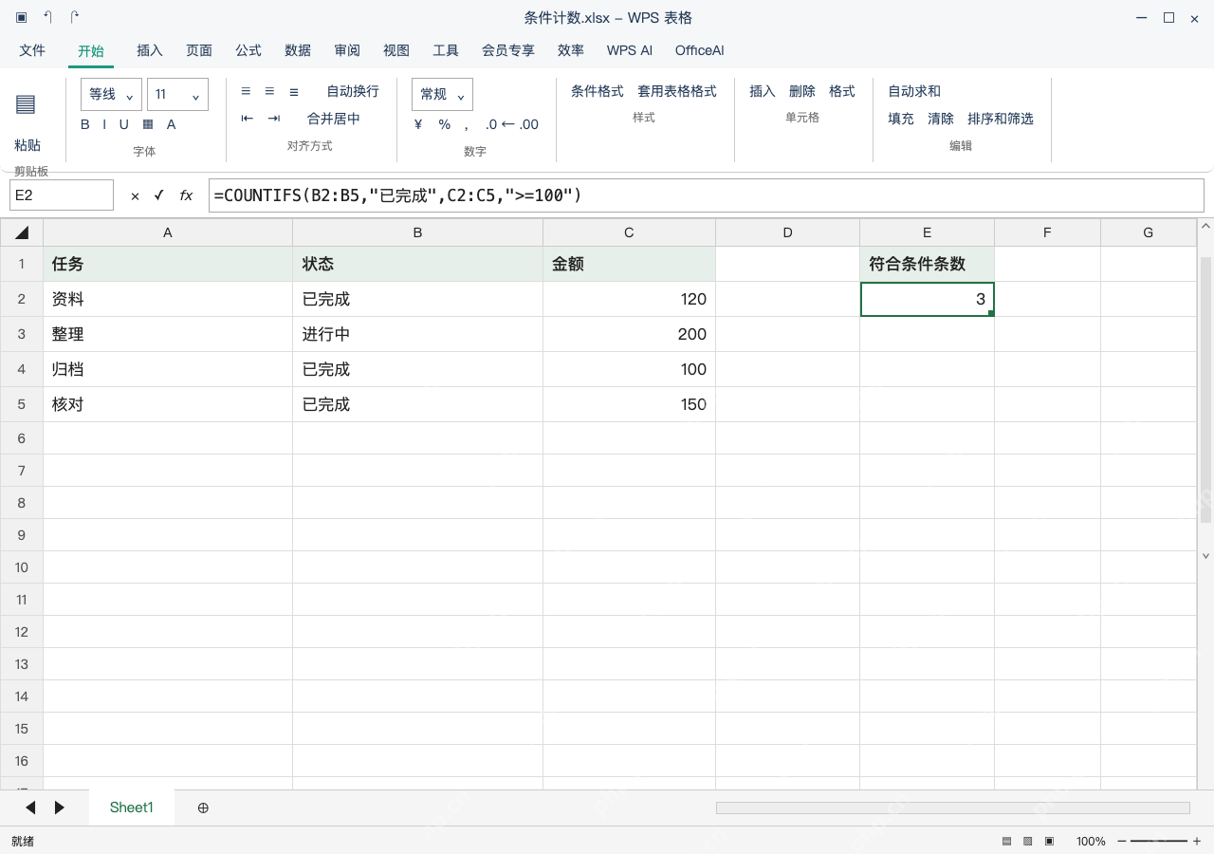Apply the comma thousands separator style

pyautogui.click(x=466, y=125)
